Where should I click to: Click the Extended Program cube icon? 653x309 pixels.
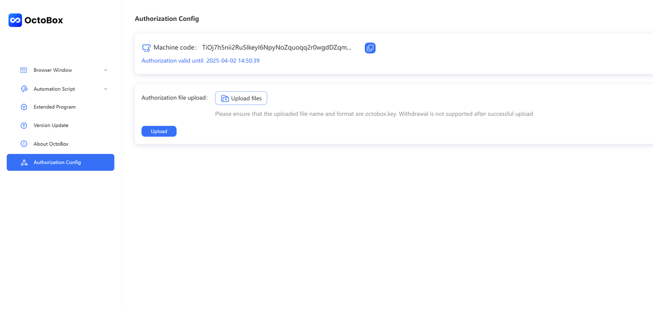[x=23, y=107]
